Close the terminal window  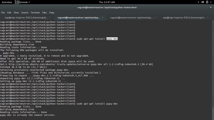[x=211, y=7]
